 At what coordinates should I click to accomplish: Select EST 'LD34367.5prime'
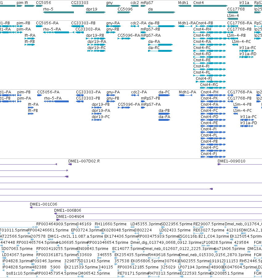click(18, 255)
